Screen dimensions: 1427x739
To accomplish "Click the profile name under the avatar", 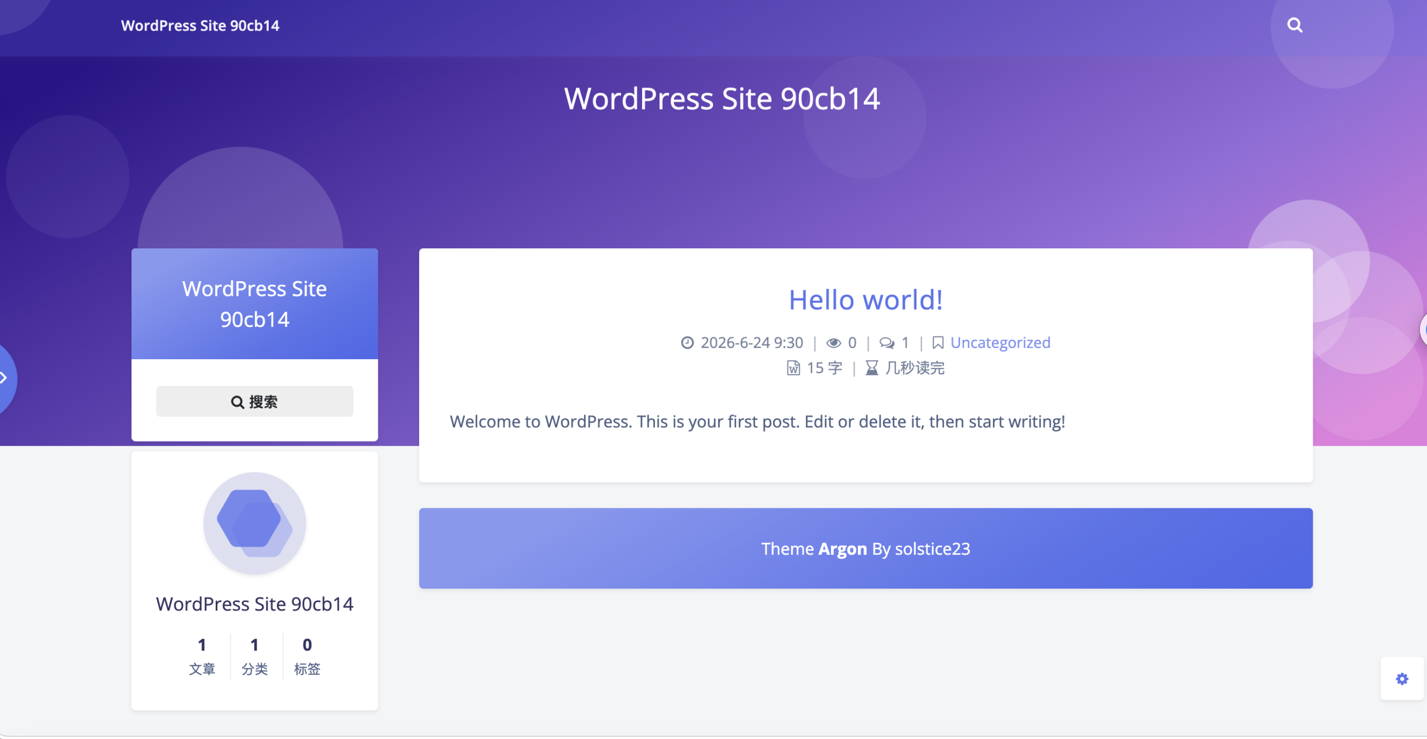I will [254, 604].
